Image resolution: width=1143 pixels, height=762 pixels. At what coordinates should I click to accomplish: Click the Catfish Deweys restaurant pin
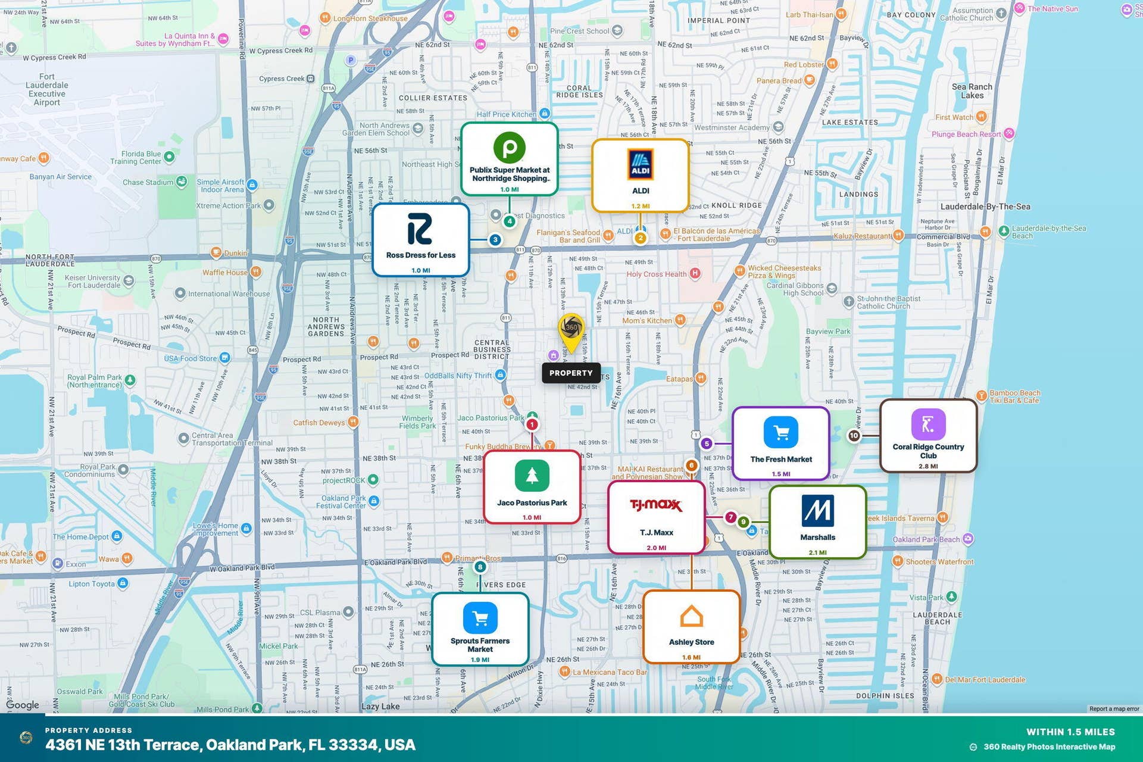pos(353,422)
